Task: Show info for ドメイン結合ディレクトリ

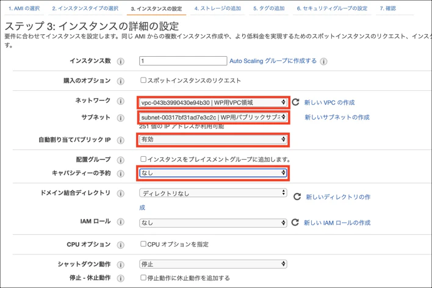Action: coord(120,193)
